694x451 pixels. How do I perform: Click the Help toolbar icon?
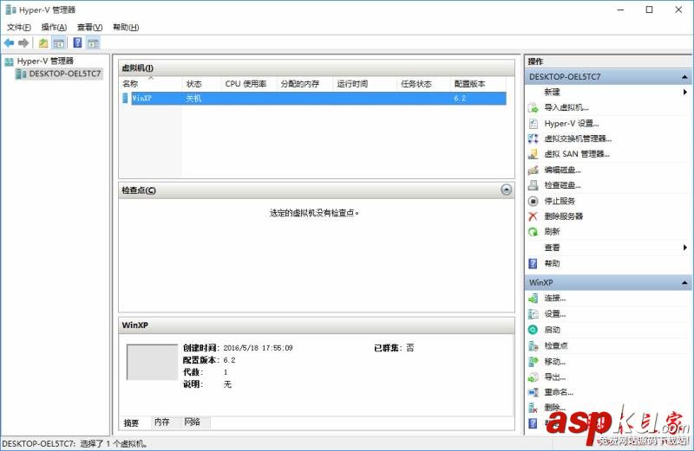click(x=77, y=42)
